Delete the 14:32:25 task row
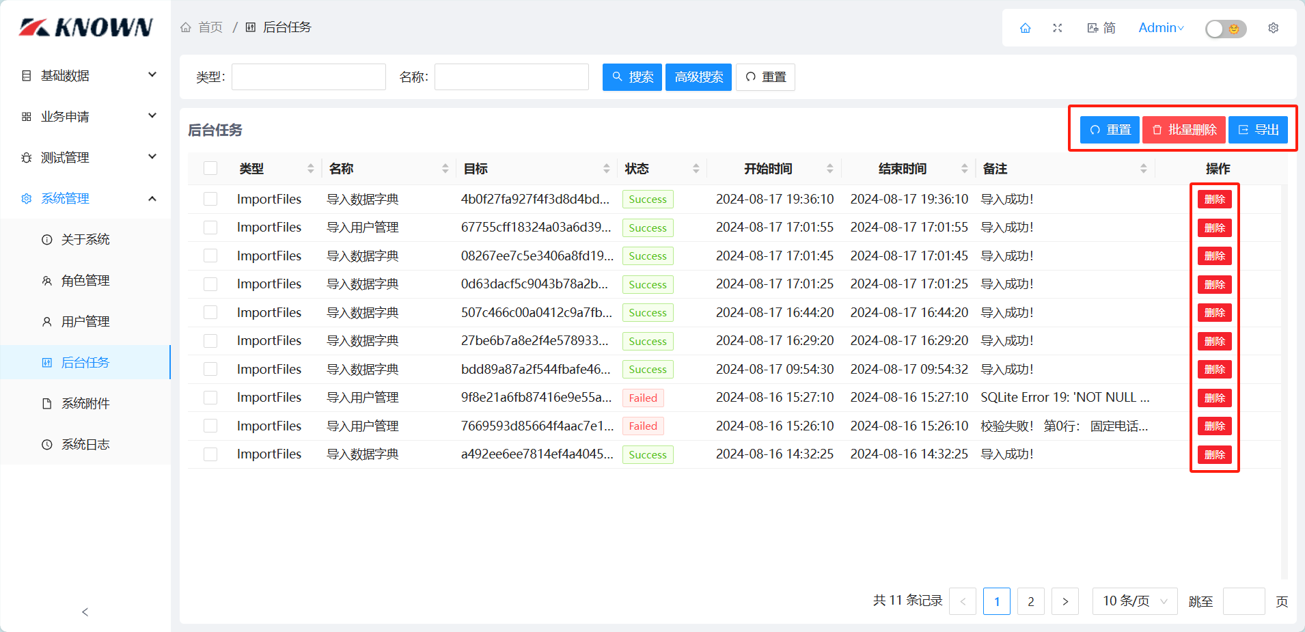Image resolution: width=1305 pixels, height=632 pixels. [1214, 454]
